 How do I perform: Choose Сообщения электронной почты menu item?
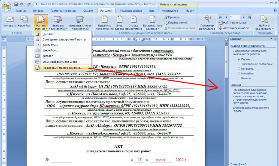pyautogui.click(x=63, y=40)
